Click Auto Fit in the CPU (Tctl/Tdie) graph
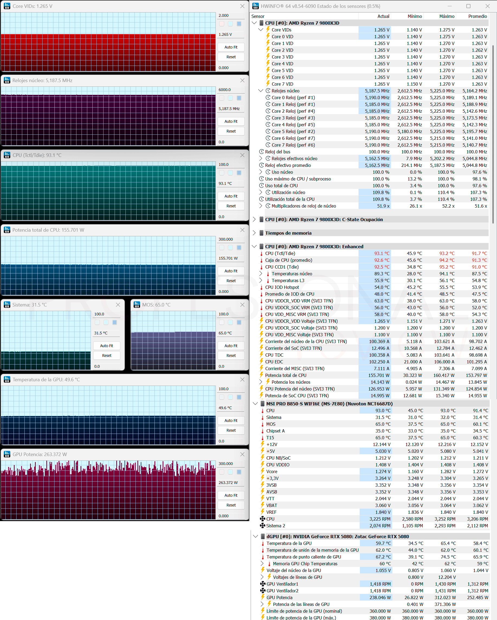The height and width of the screenshot is (620, 497). (231, 196)
